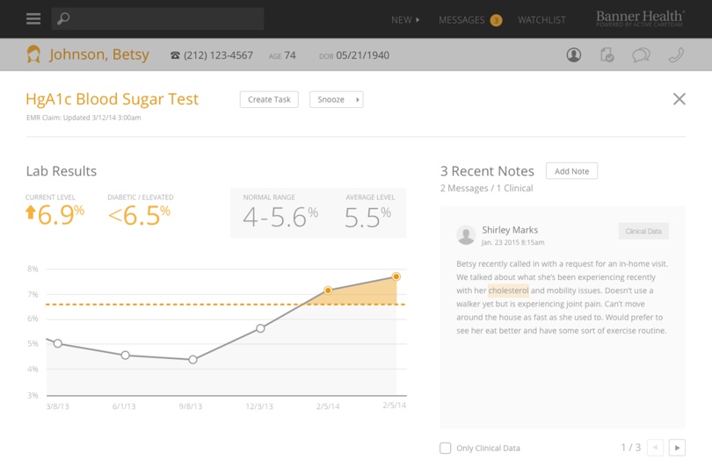
Task: Select the latest 2/5/14 orange data point
Action: pyautogui.click(x=396, y=276)
